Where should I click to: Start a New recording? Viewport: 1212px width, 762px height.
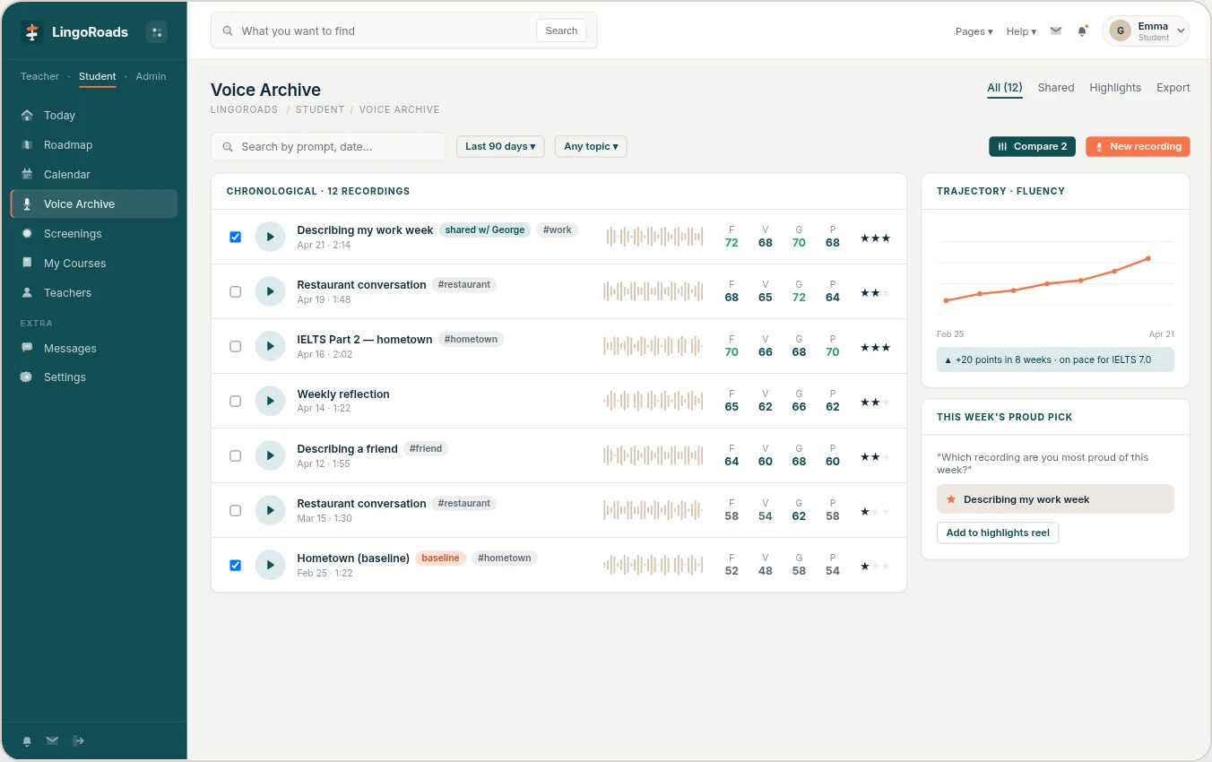(1138, 146)
